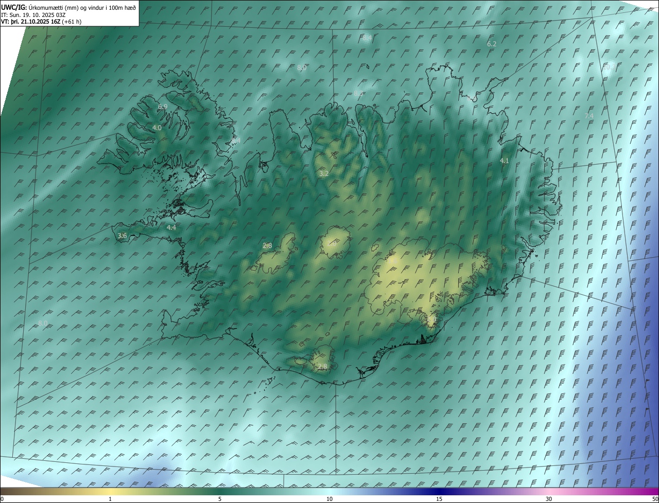Click the 10.3 value label

tap(609, 67)
